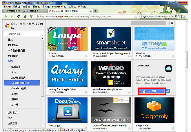The width and height of the screenshot is (191, 132).
Task: Open the ScrapBook menu
Action: click(x=59, y=7)
